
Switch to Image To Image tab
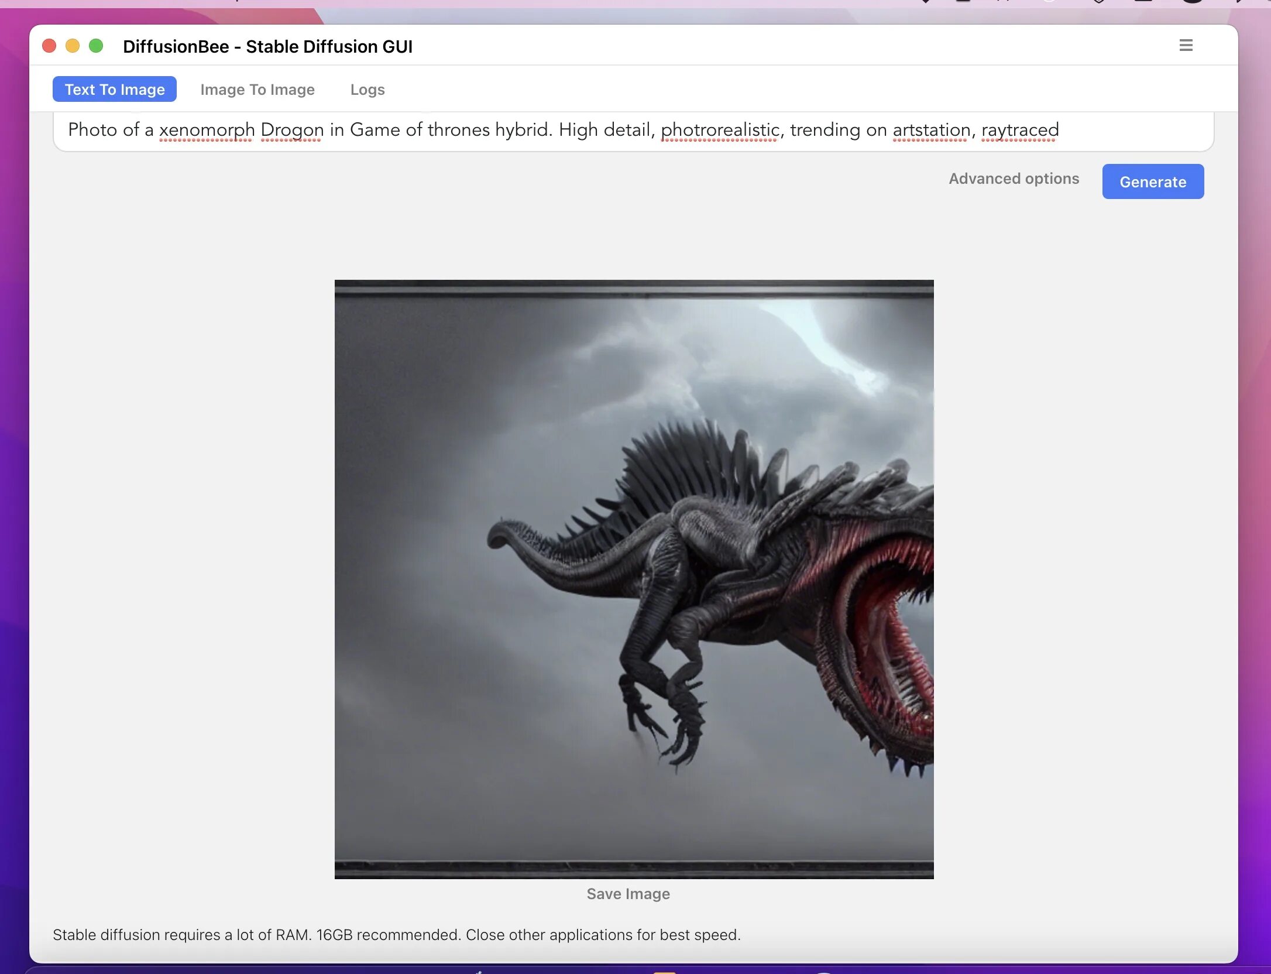(x=257, y=89)
